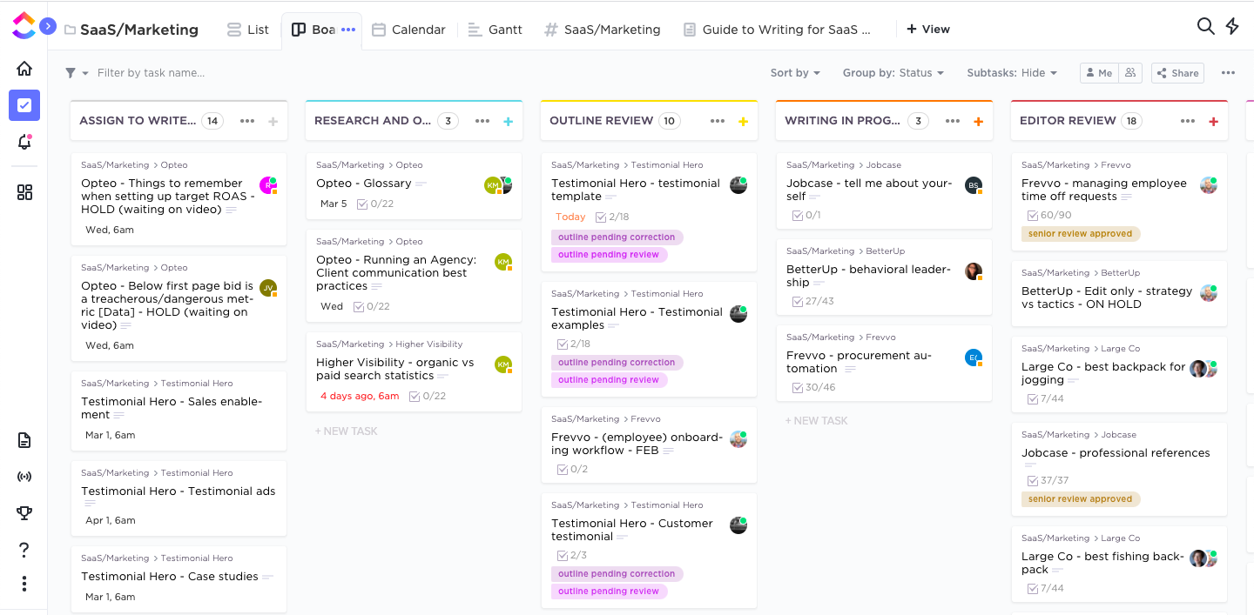The image size is (1254, 615).
Task: Open checklist 0/1 on Jobcase card
Action: tap(806, 215)
